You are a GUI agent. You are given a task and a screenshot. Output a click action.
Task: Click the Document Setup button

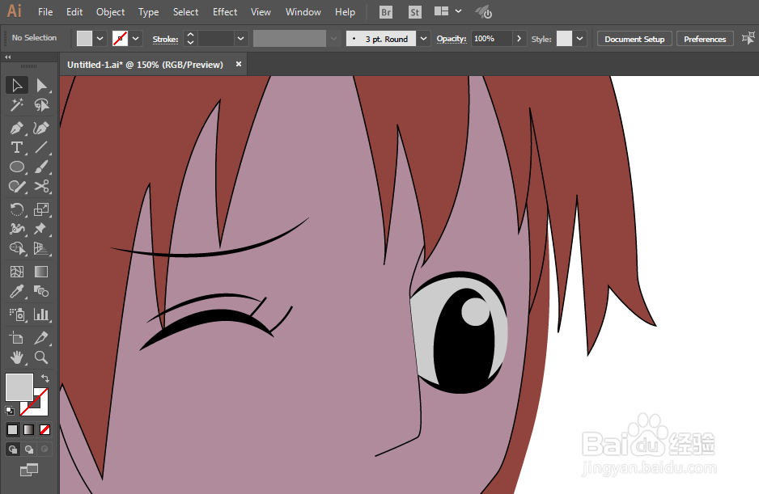[634, 39]
